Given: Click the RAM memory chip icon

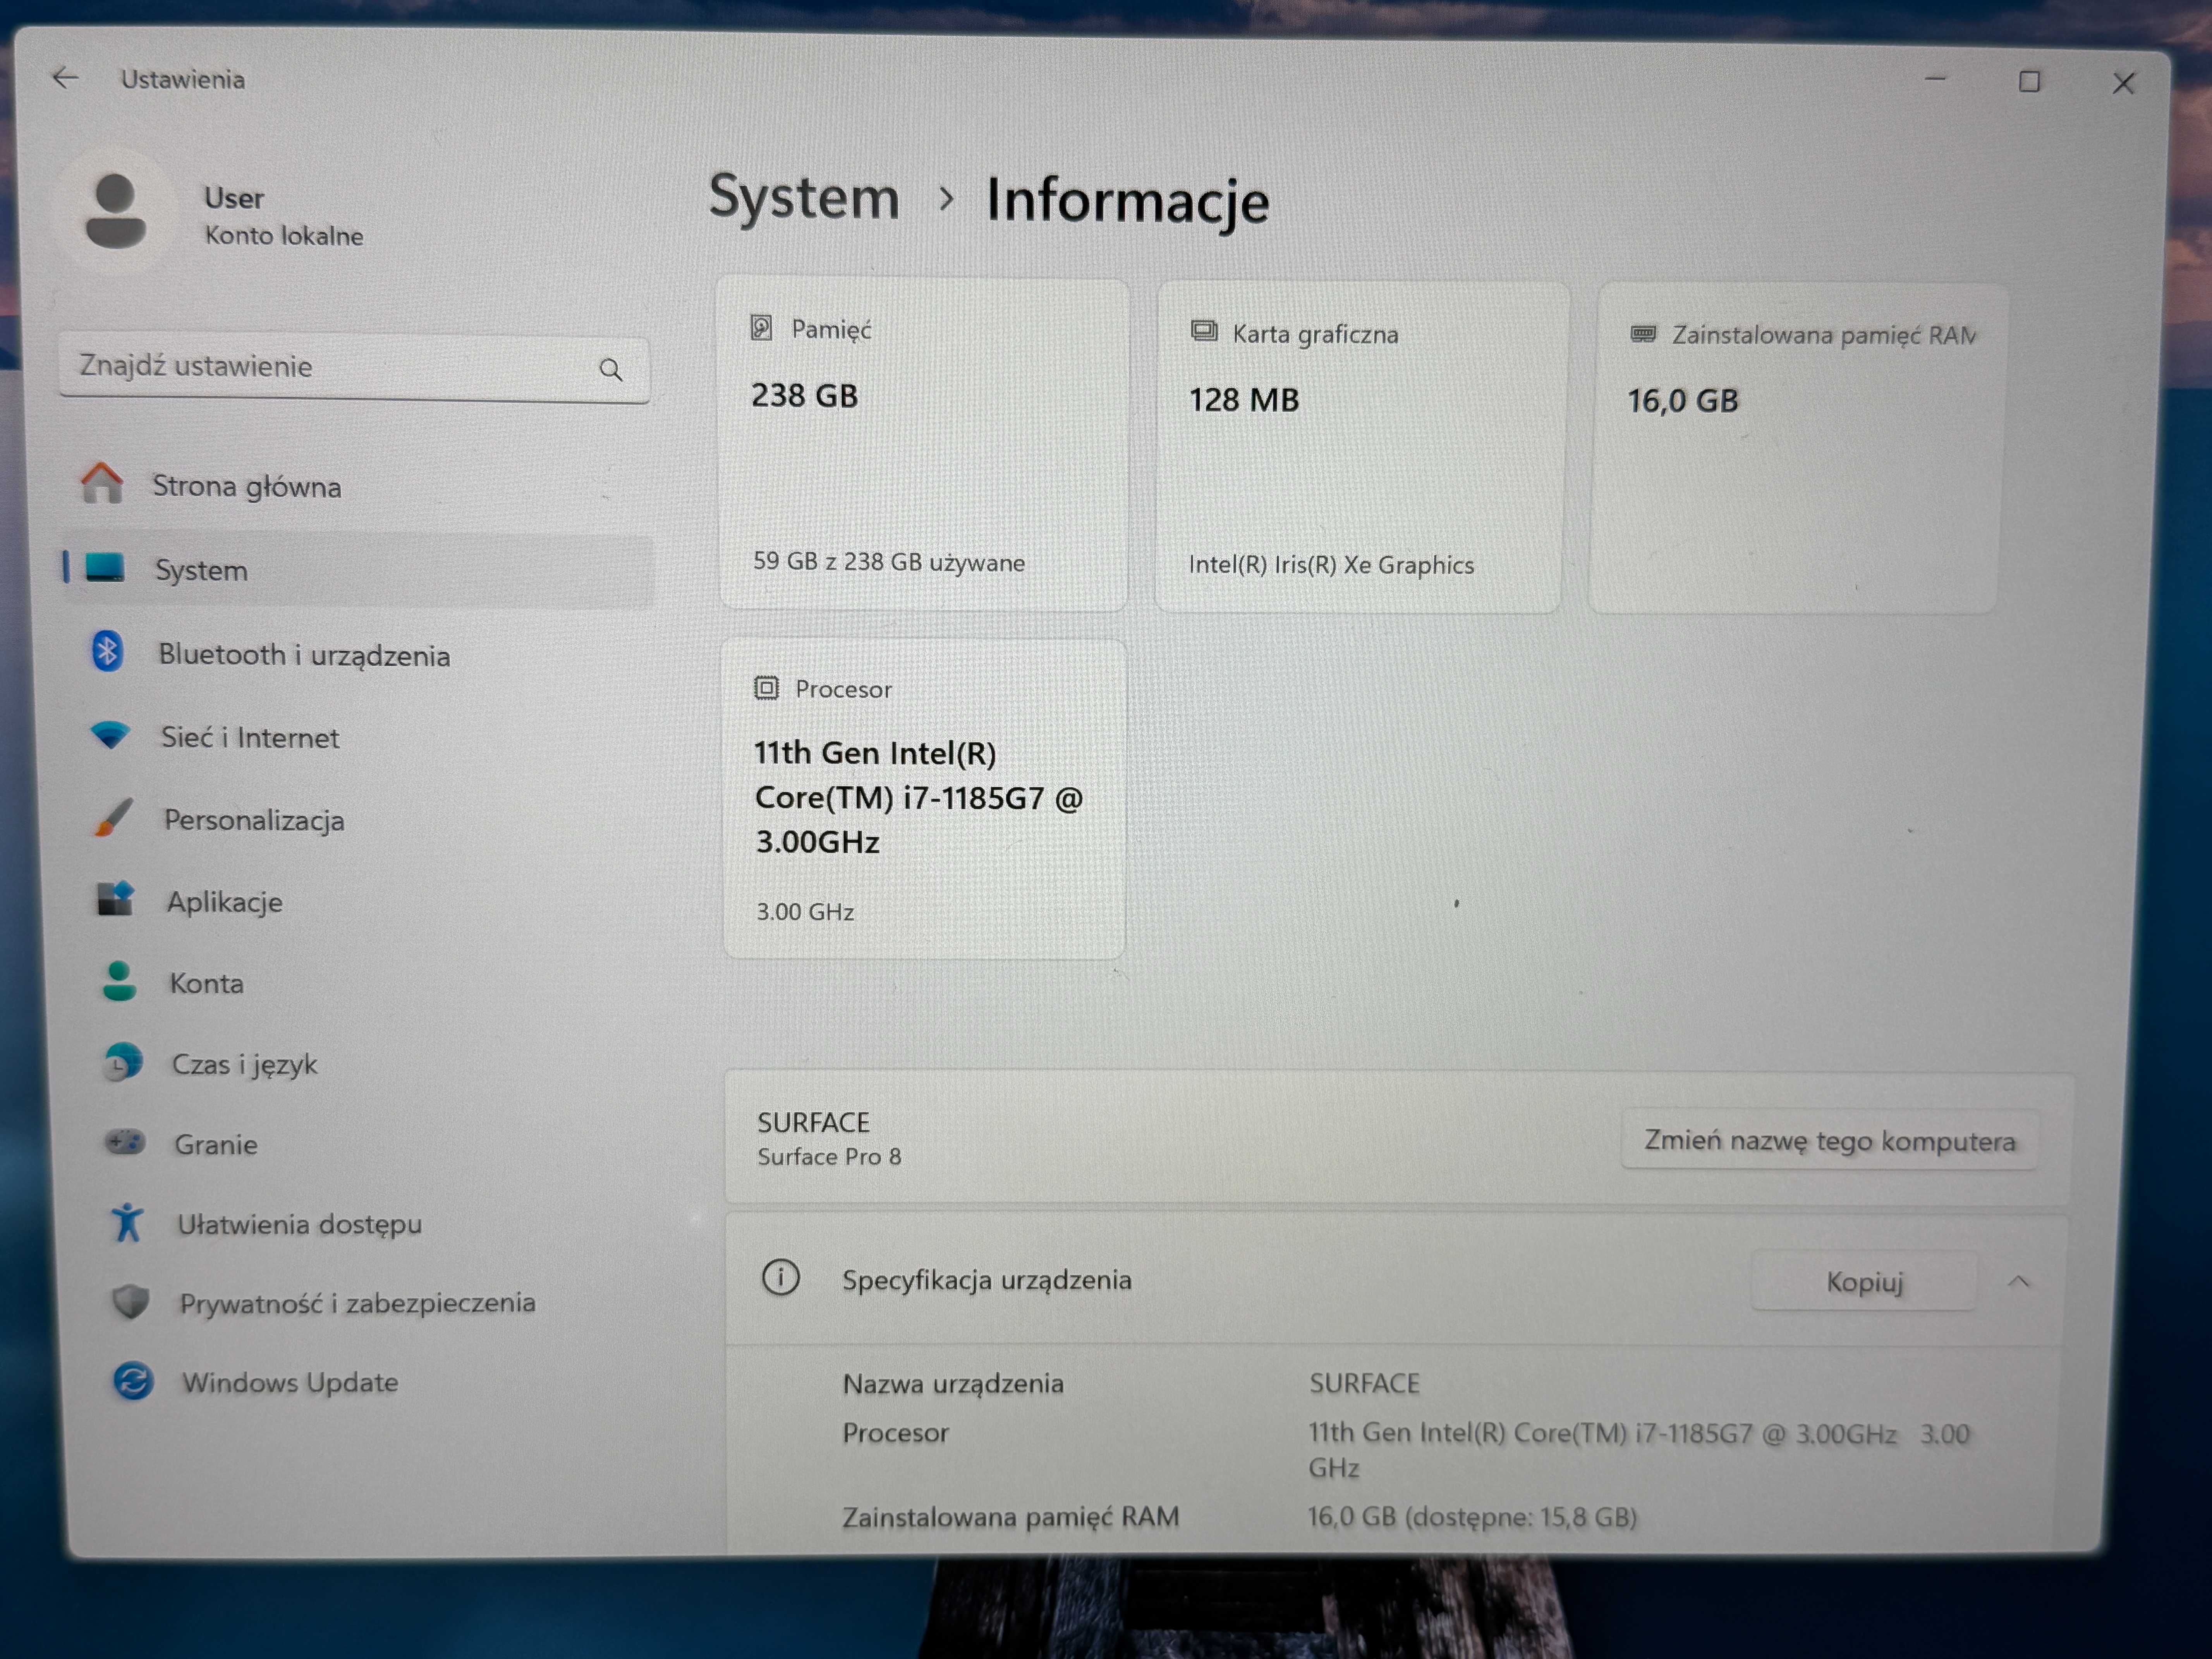Looking at the screenshot, I should 1643,334.
